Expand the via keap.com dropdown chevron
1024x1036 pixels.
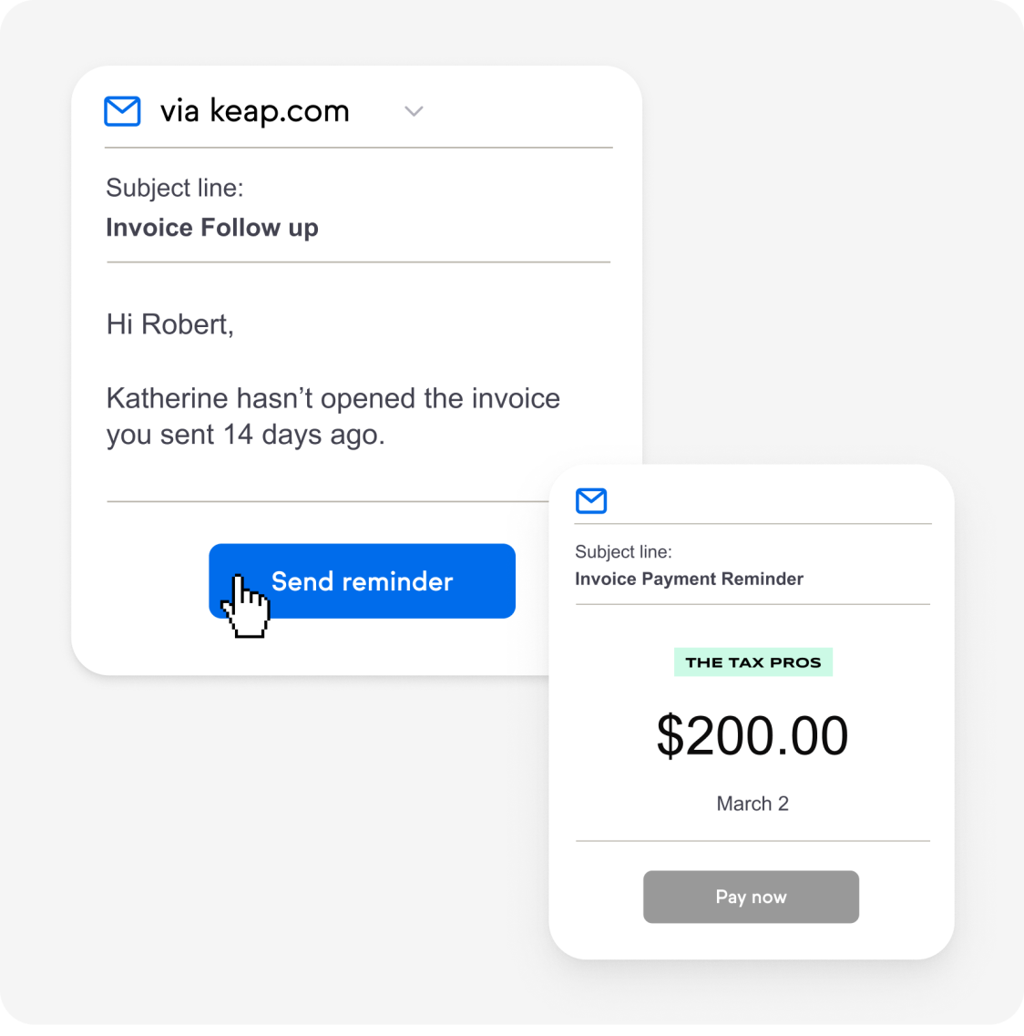click(x=414, y=112)
